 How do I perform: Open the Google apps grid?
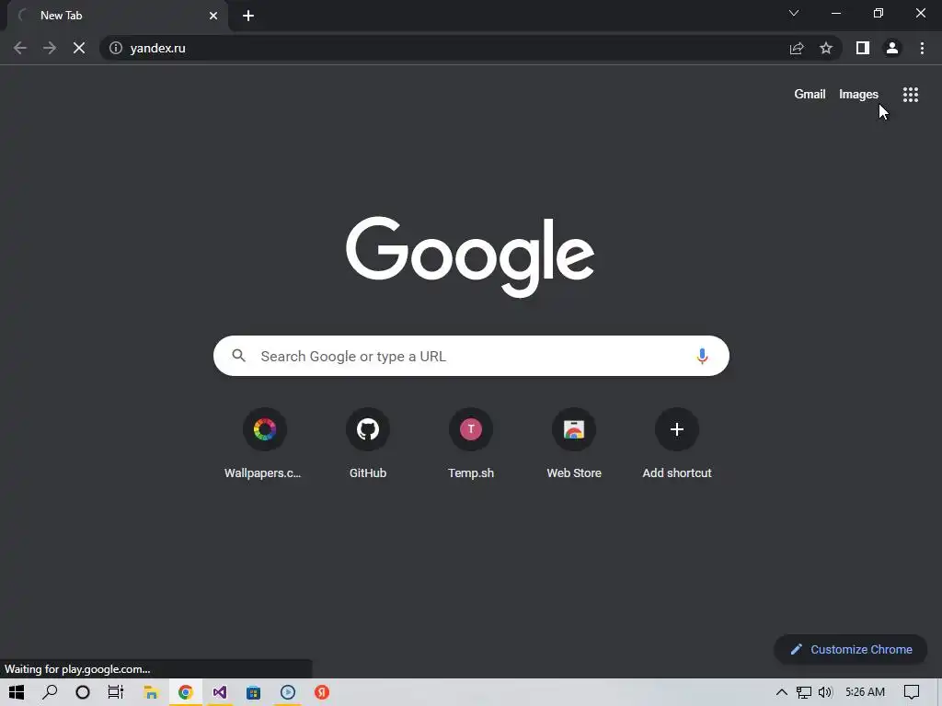[x=911, y=95]
